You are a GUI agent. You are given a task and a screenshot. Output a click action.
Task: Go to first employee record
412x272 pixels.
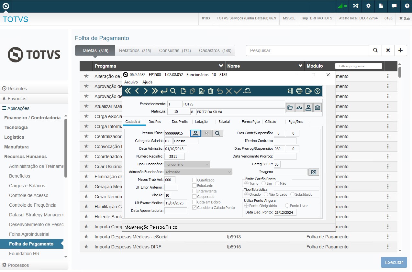[x=128, y=91]
